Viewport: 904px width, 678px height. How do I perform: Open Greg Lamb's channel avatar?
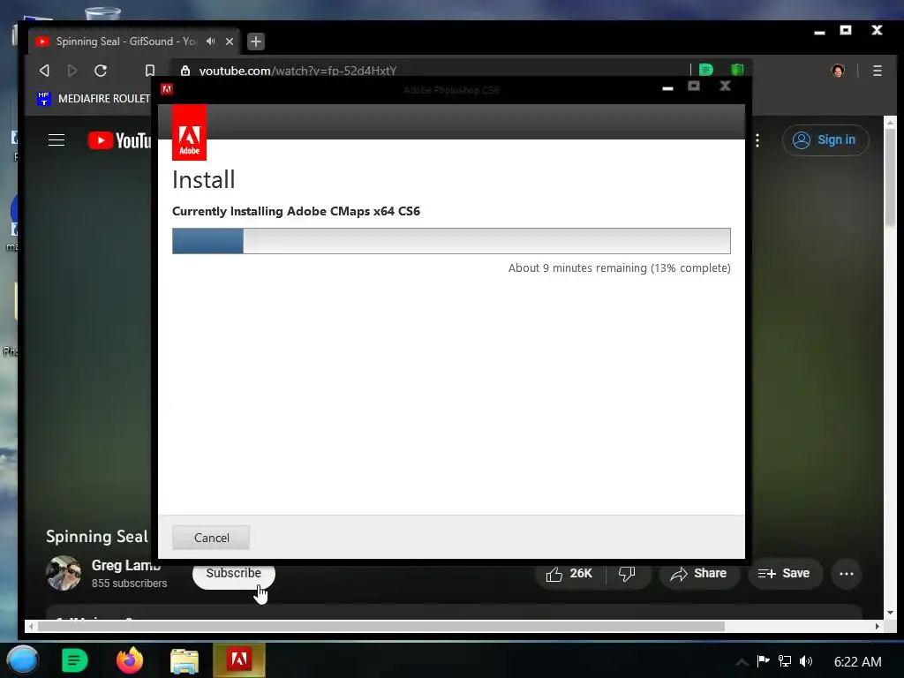point(64,573)
